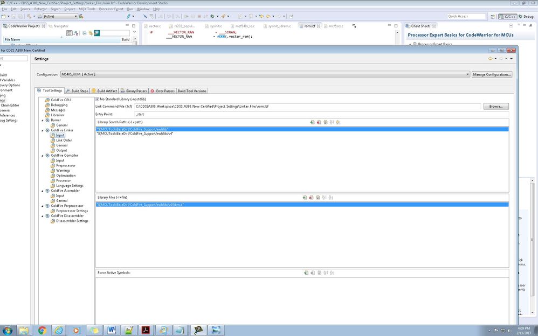The height and width of the screenshot is (336, 538).
Task: Move Library Files entry up
Action: [324, 198]
